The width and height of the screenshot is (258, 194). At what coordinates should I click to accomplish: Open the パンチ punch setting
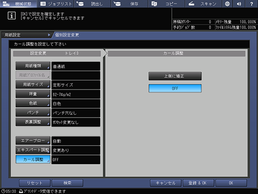[33, 112]
